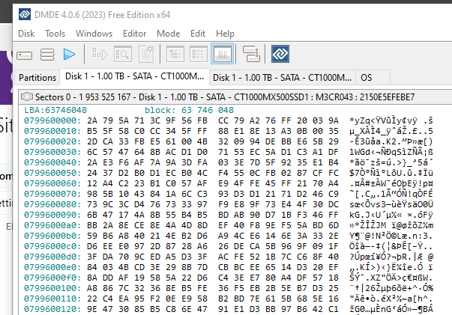Viewport: 452px width, 315px height.
Task: Click first hex byte 2A at 0799600000
Action: tap(92, 120)
